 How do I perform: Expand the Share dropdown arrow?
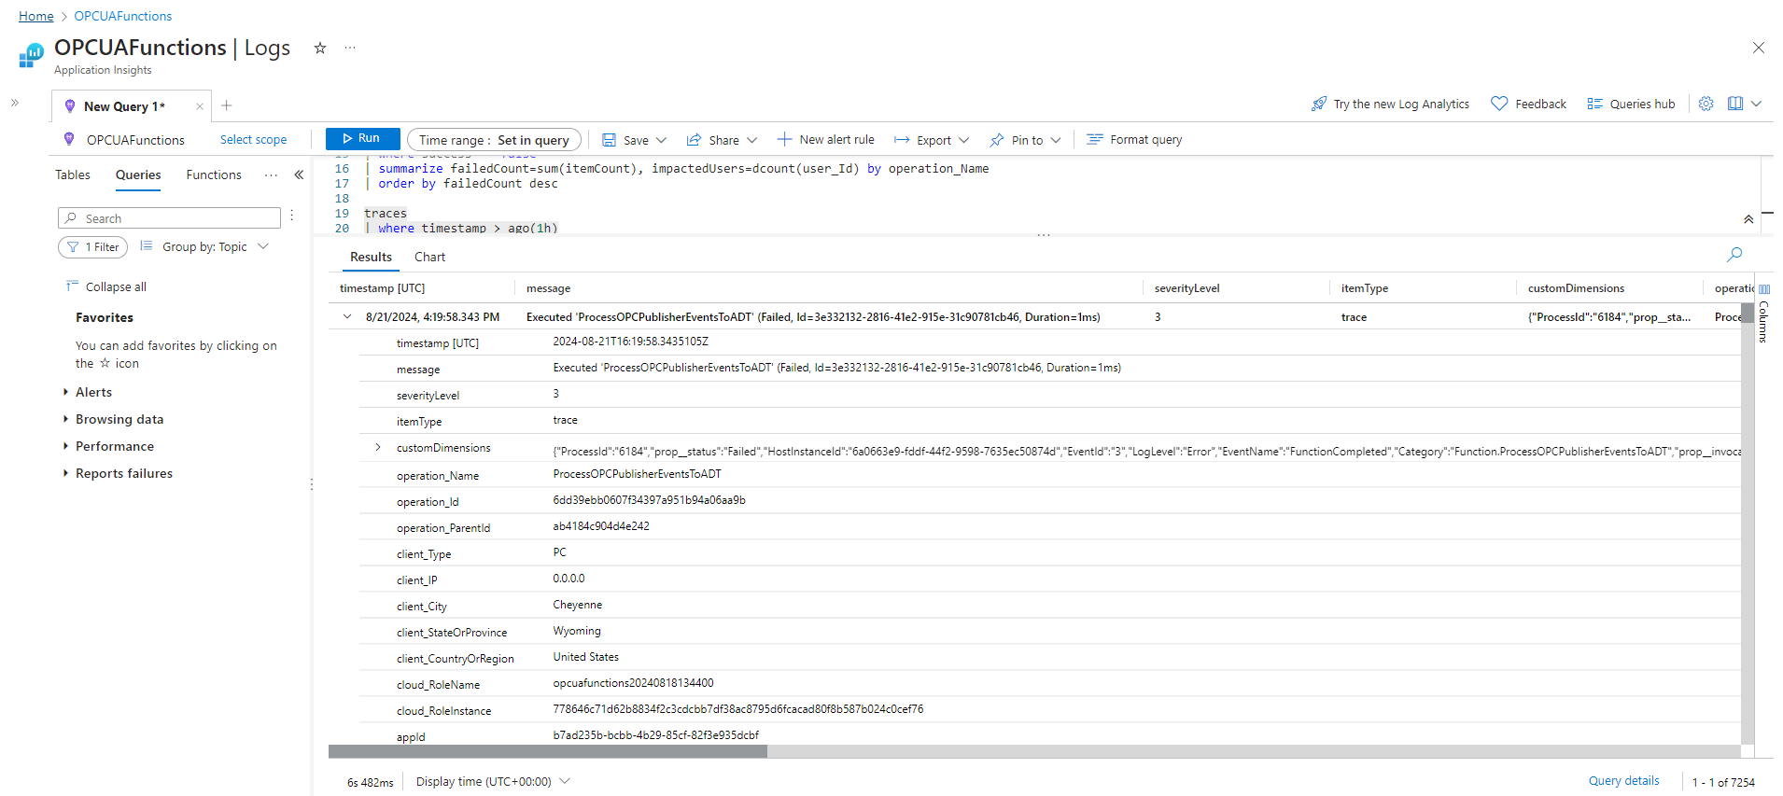(751, 140)
